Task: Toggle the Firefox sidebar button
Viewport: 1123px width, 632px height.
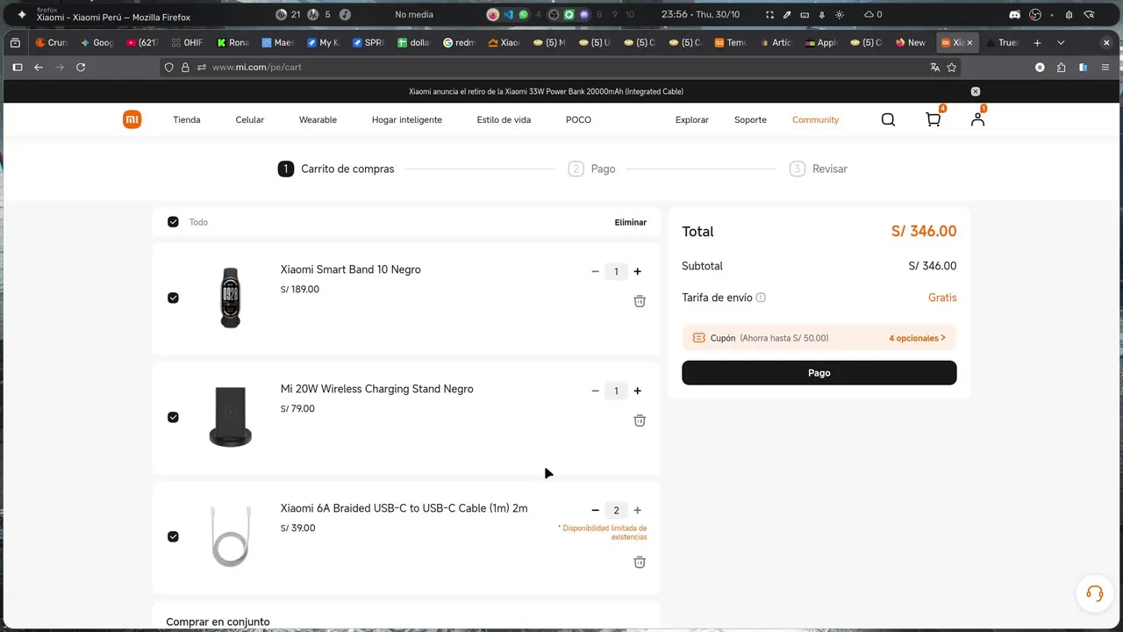Action: pos(17,67)
